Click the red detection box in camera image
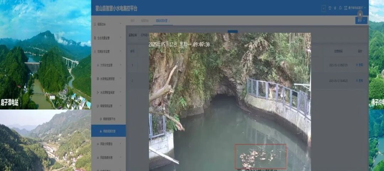384x171 pixels. (260, 156)
